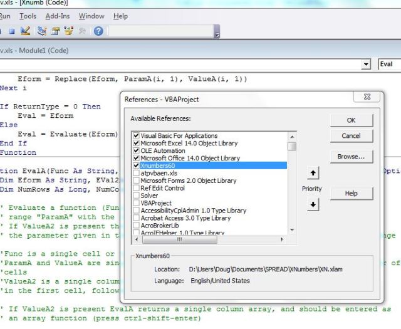Click the 'Eval = Evaluate(Eform)' code line
Viewport: 401px width, 329px height.
68,134
